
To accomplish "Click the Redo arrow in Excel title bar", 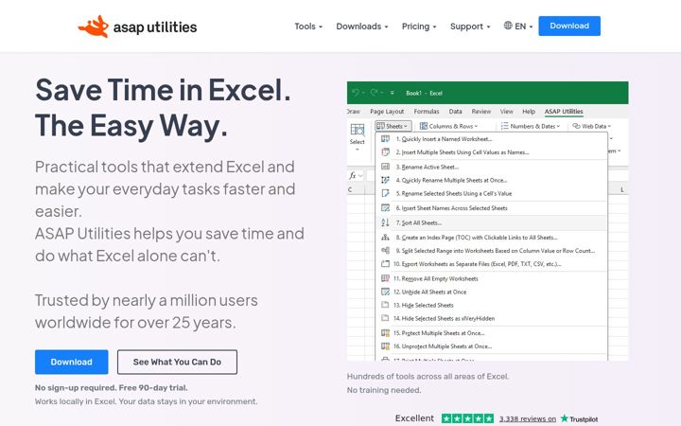I will click(x=374, y=93).
